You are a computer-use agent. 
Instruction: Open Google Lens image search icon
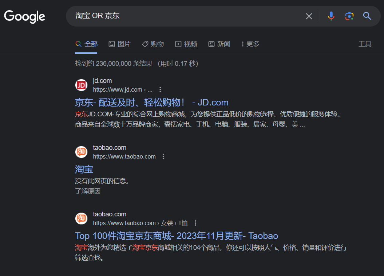pyautogui.click(x=349, y=16)
